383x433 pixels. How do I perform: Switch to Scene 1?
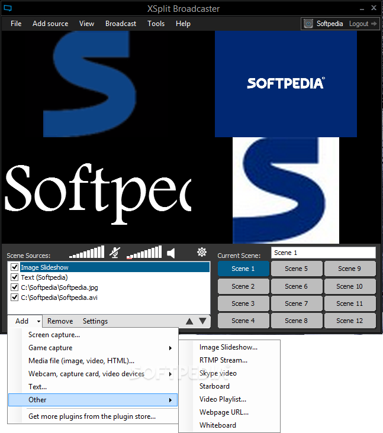click(x=243, y=269)
